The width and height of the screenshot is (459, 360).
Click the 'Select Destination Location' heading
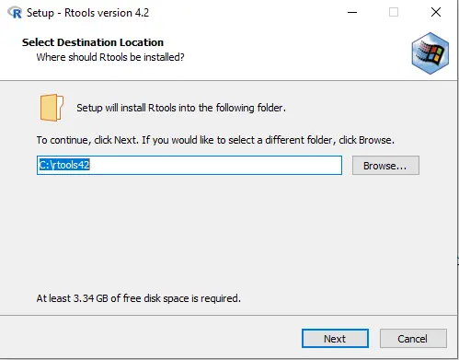coord(93,42)
